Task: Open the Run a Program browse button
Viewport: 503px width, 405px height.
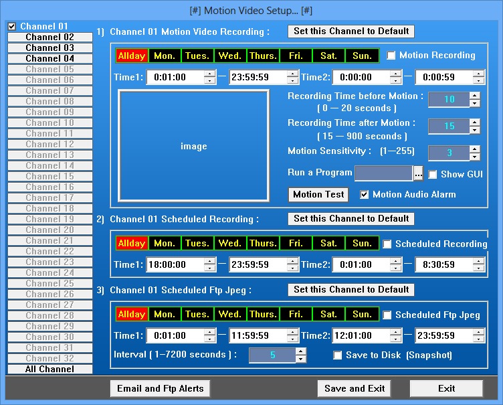Action: coord(418,174)
